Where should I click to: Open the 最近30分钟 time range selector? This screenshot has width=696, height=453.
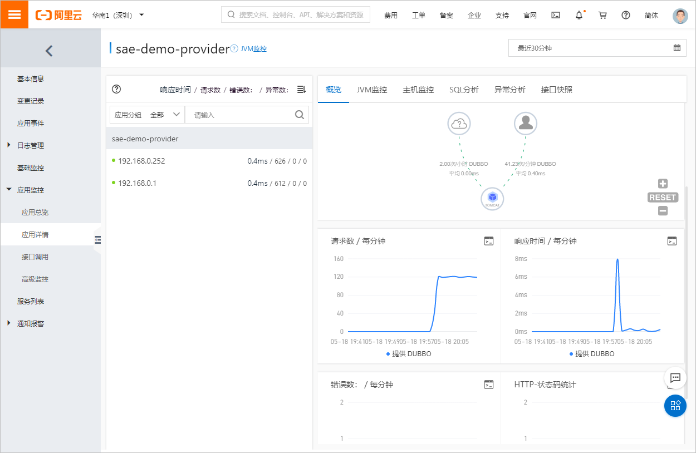click(x=597, y=48)
